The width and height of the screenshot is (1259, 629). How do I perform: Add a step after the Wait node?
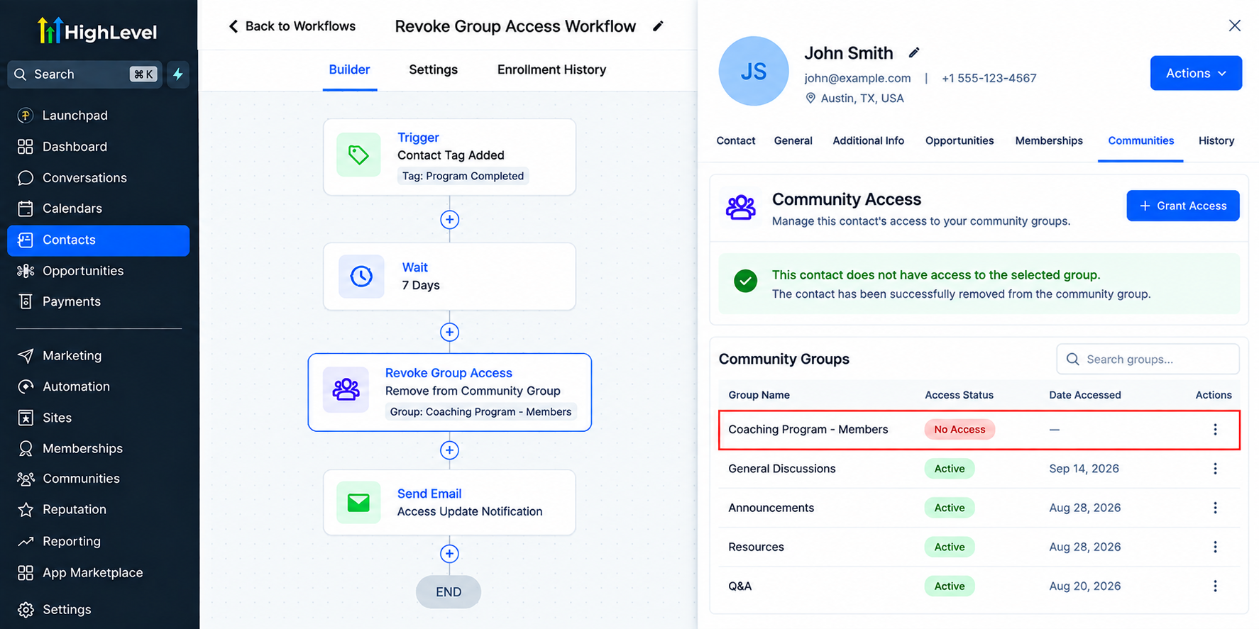pos(449,332)
